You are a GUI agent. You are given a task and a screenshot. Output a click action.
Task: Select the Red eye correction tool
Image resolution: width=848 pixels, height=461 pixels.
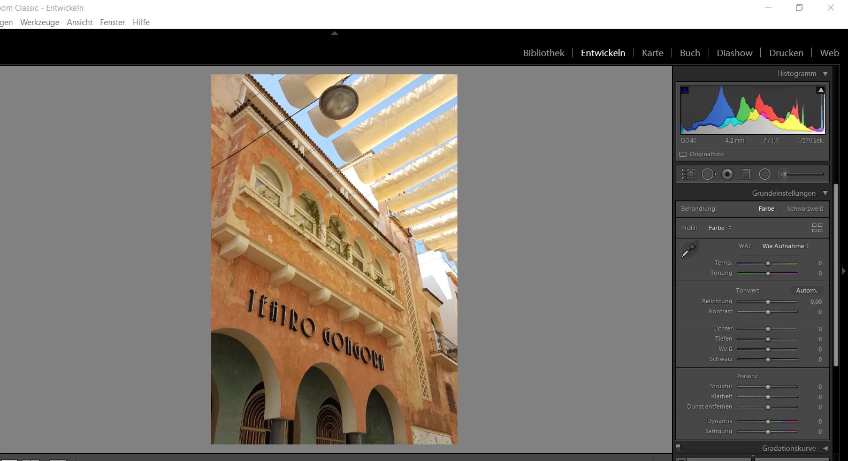coord(728,174)
